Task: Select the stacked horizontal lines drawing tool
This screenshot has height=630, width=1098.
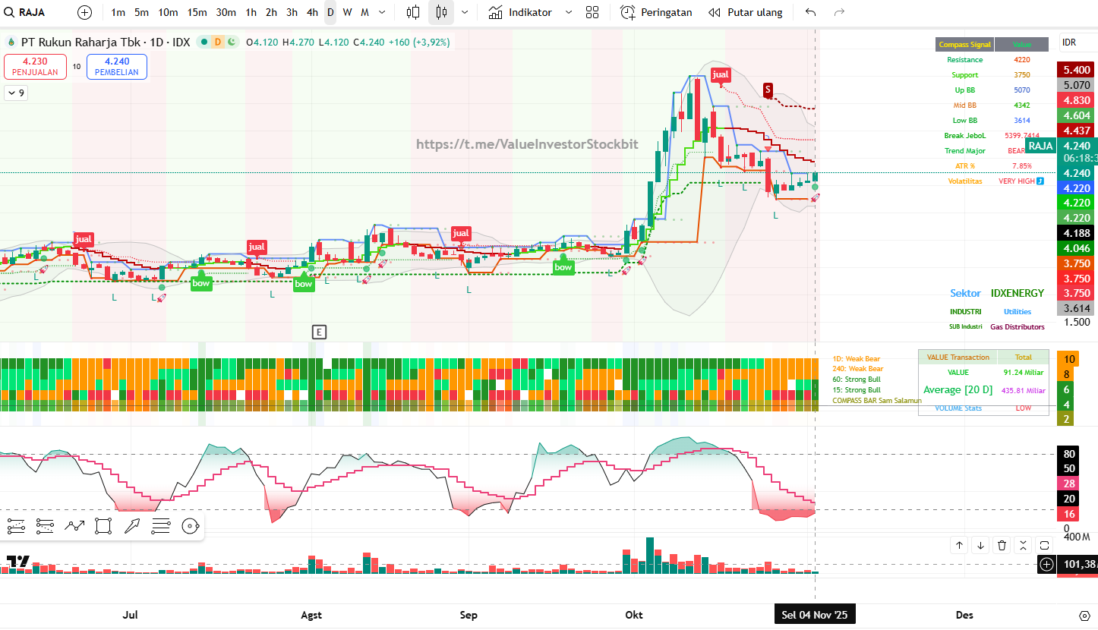Action: point(161,525)
